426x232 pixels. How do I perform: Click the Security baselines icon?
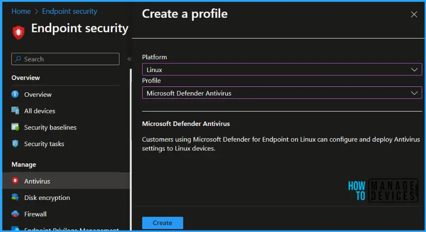click(15, 127)
